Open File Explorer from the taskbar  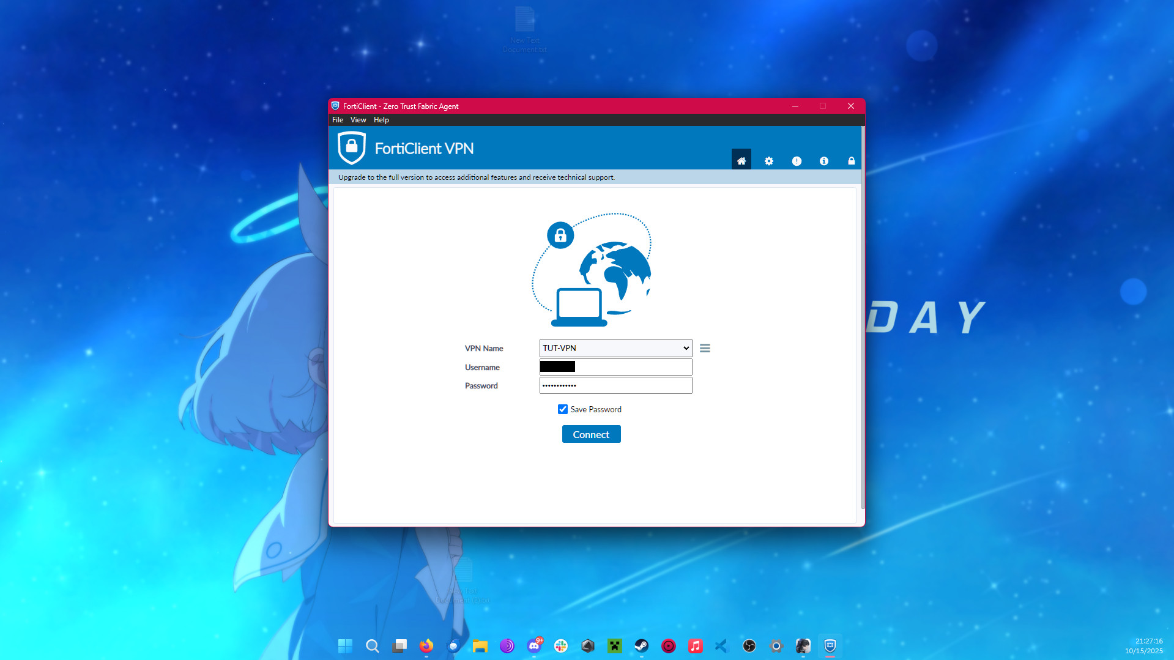[480, 646]
